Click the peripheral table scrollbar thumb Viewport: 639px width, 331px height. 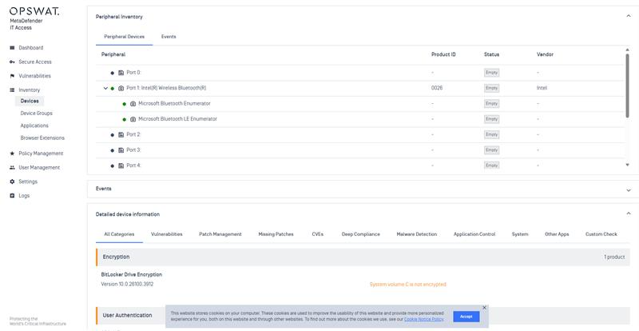[627, 86]
